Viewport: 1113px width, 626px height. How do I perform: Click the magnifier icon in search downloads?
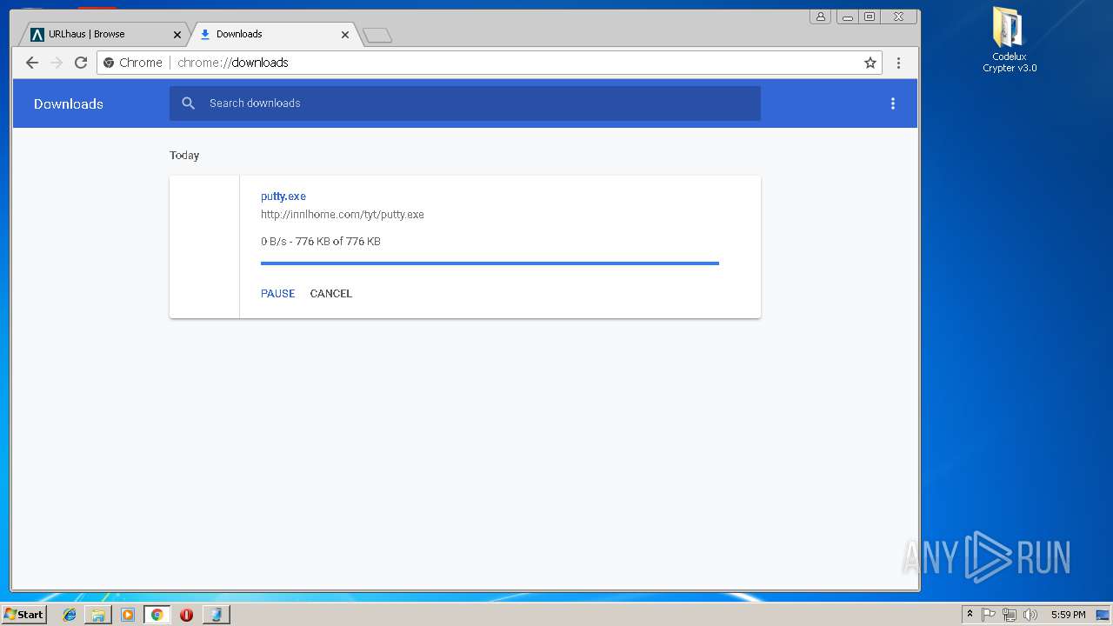coord(188,103)
